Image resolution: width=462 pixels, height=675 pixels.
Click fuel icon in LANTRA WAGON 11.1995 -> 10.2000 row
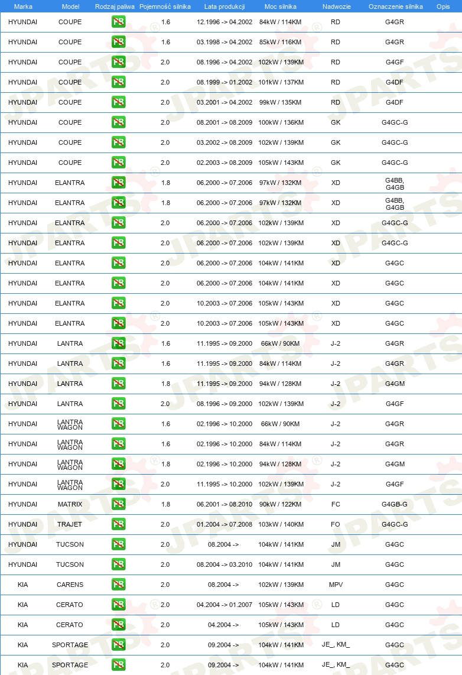coord(118,484)
